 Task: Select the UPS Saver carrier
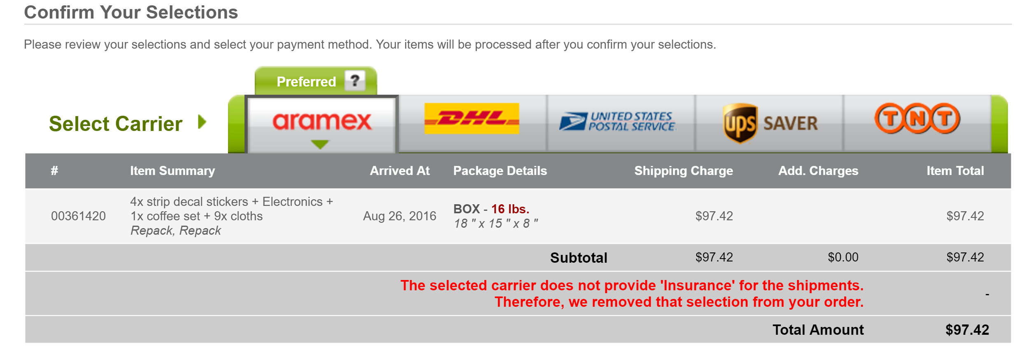point(770,123)
